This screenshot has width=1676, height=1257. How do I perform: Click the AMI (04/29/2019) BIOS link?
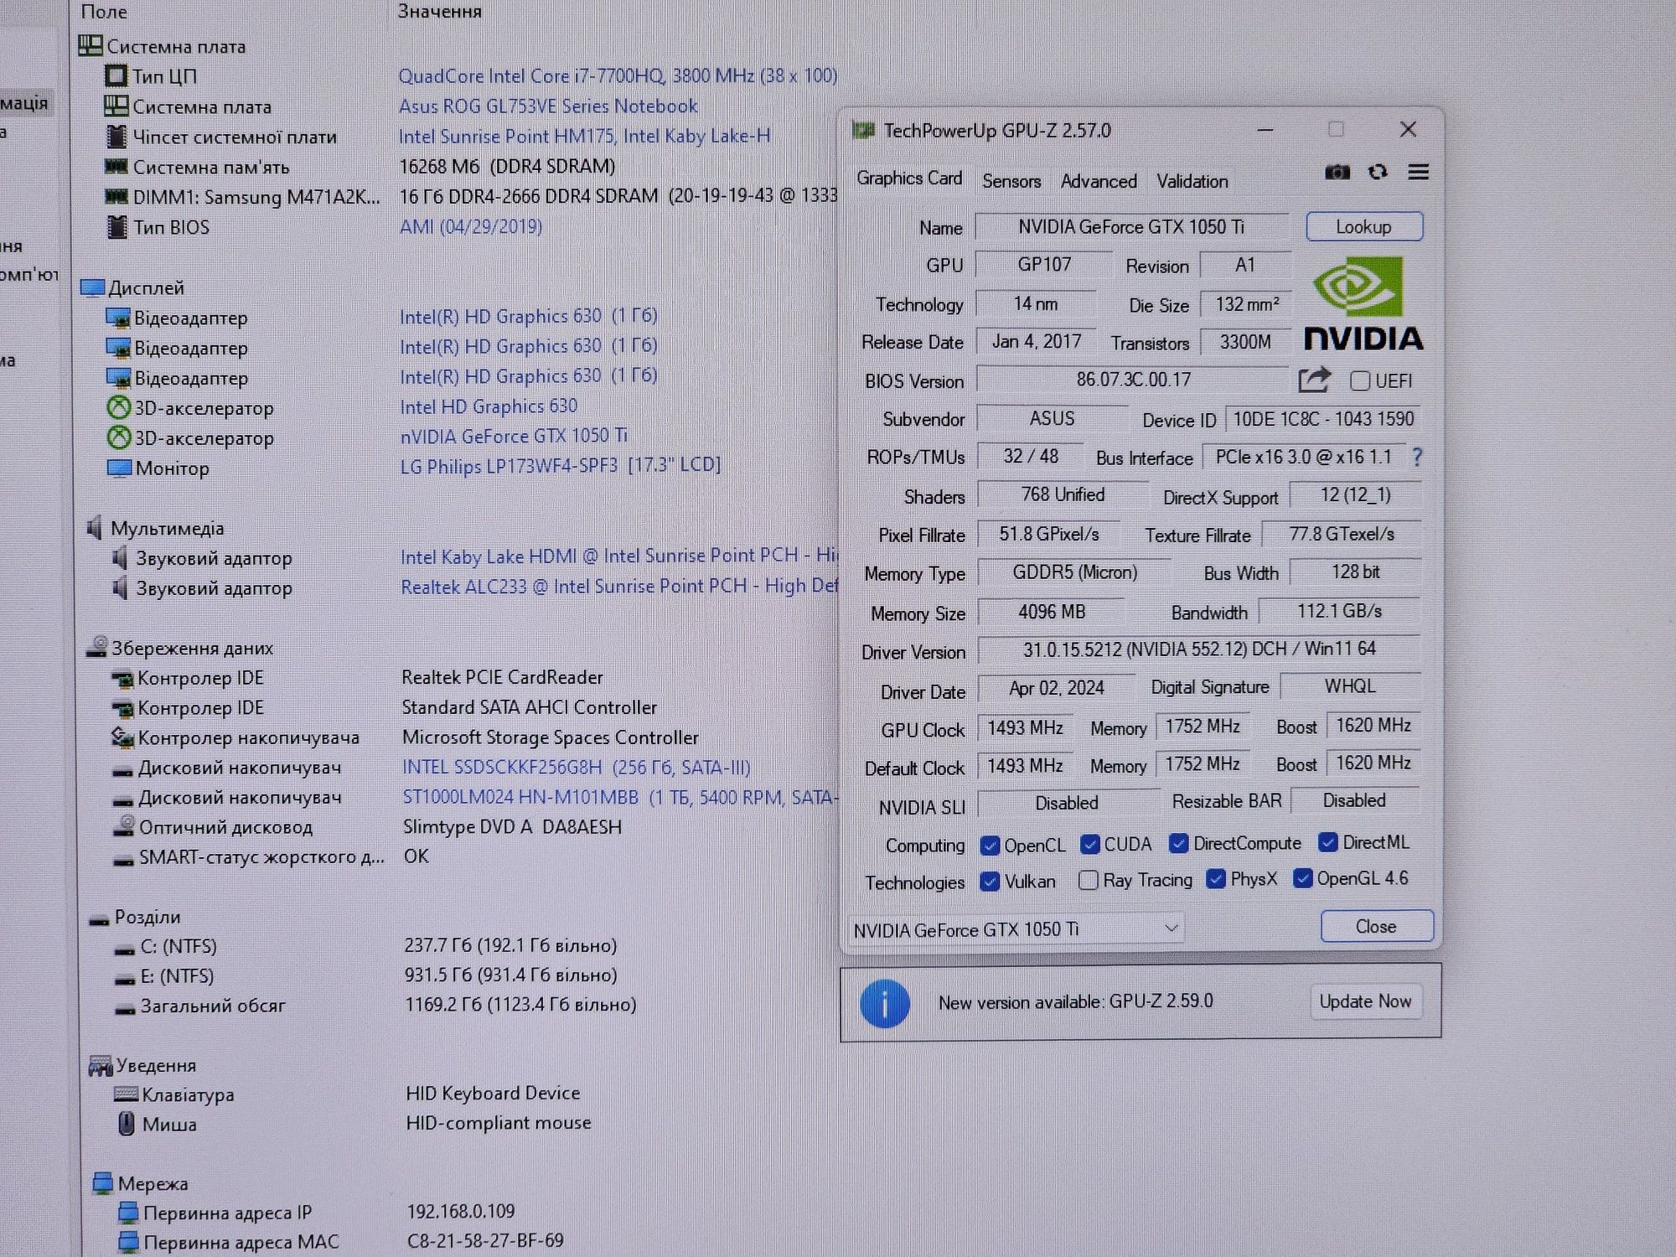(470, 226)
